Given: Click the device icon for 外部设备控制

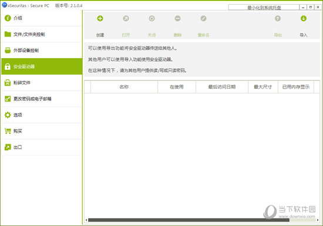Looking at the screenshot, I should pos(8,50).
